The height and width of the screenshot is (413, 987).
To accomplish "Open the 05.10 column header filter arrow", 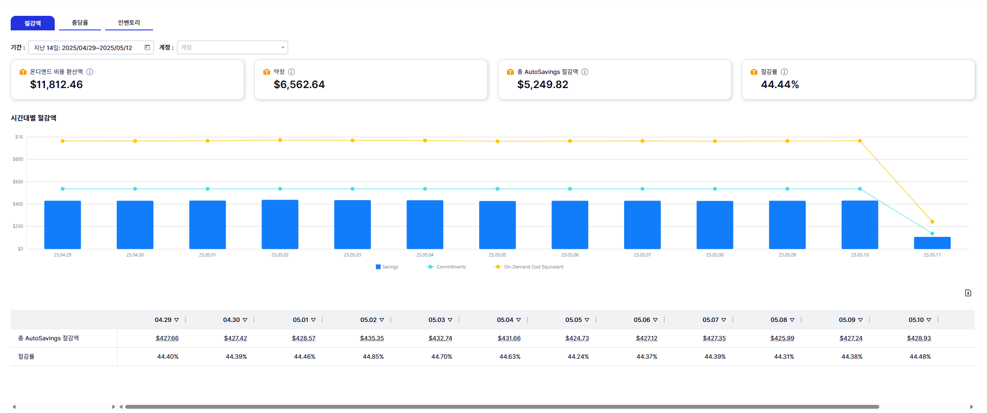I will tap(929, 320).
